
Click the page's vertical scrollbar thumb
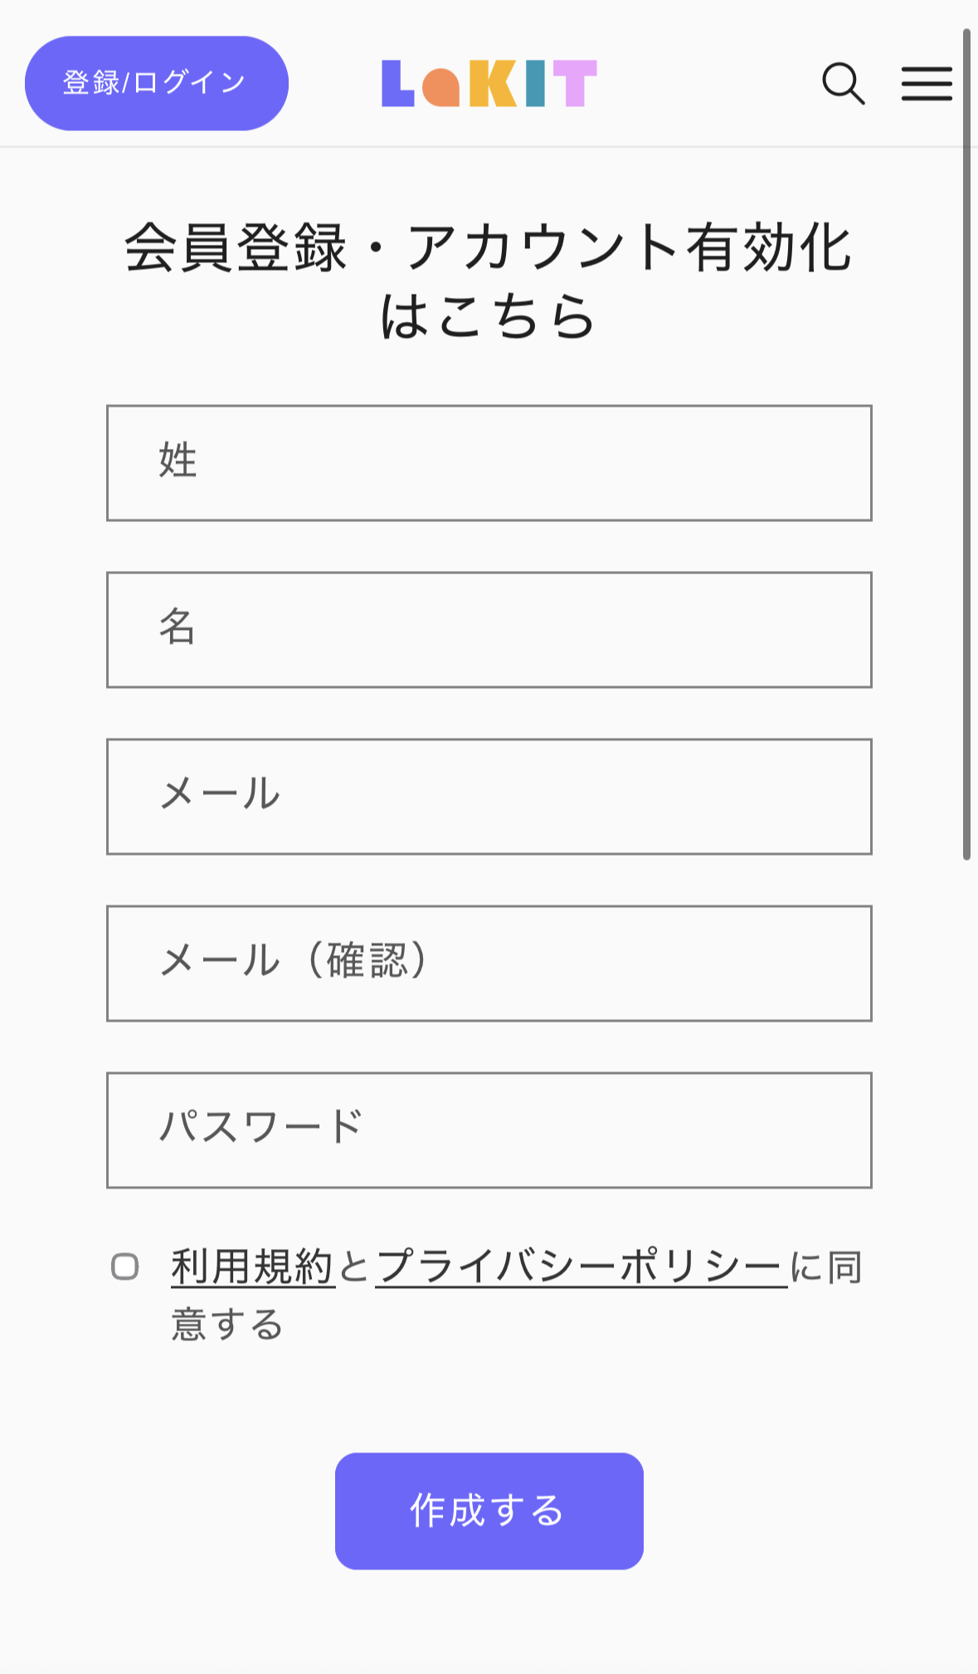[x=966, y=444]
